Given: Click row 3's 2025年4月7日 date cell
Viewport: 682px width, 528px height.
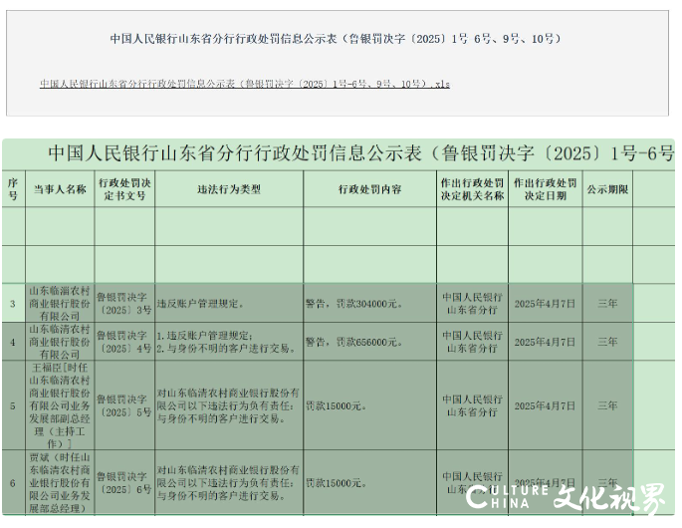Looking at the screenshot, I should coord(546,304).
